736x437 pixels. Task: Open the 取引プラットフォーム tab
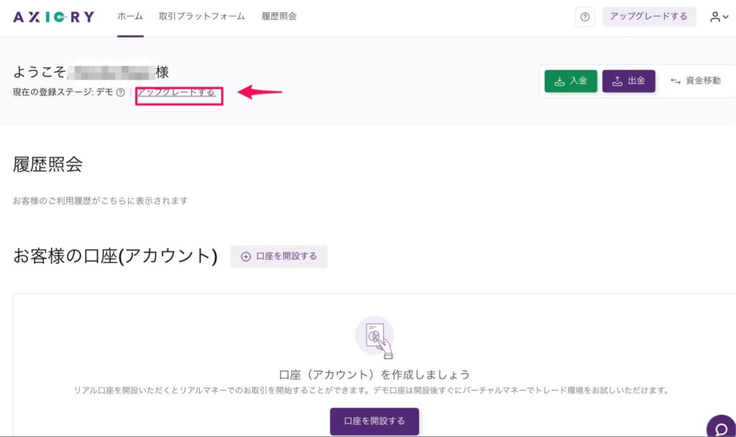[202, 17]
